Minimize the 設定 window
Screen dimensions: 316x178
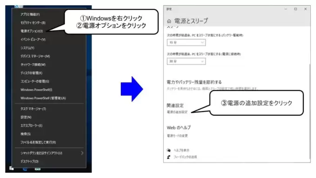(x=286, y=9)
